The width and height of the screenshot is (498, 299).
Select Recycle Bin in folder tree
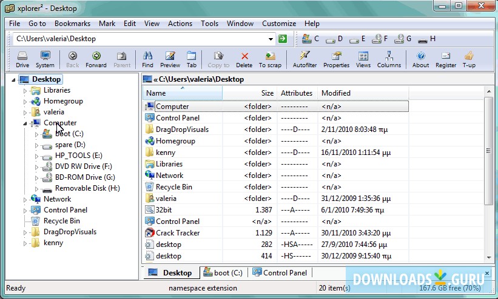(61, 221)
